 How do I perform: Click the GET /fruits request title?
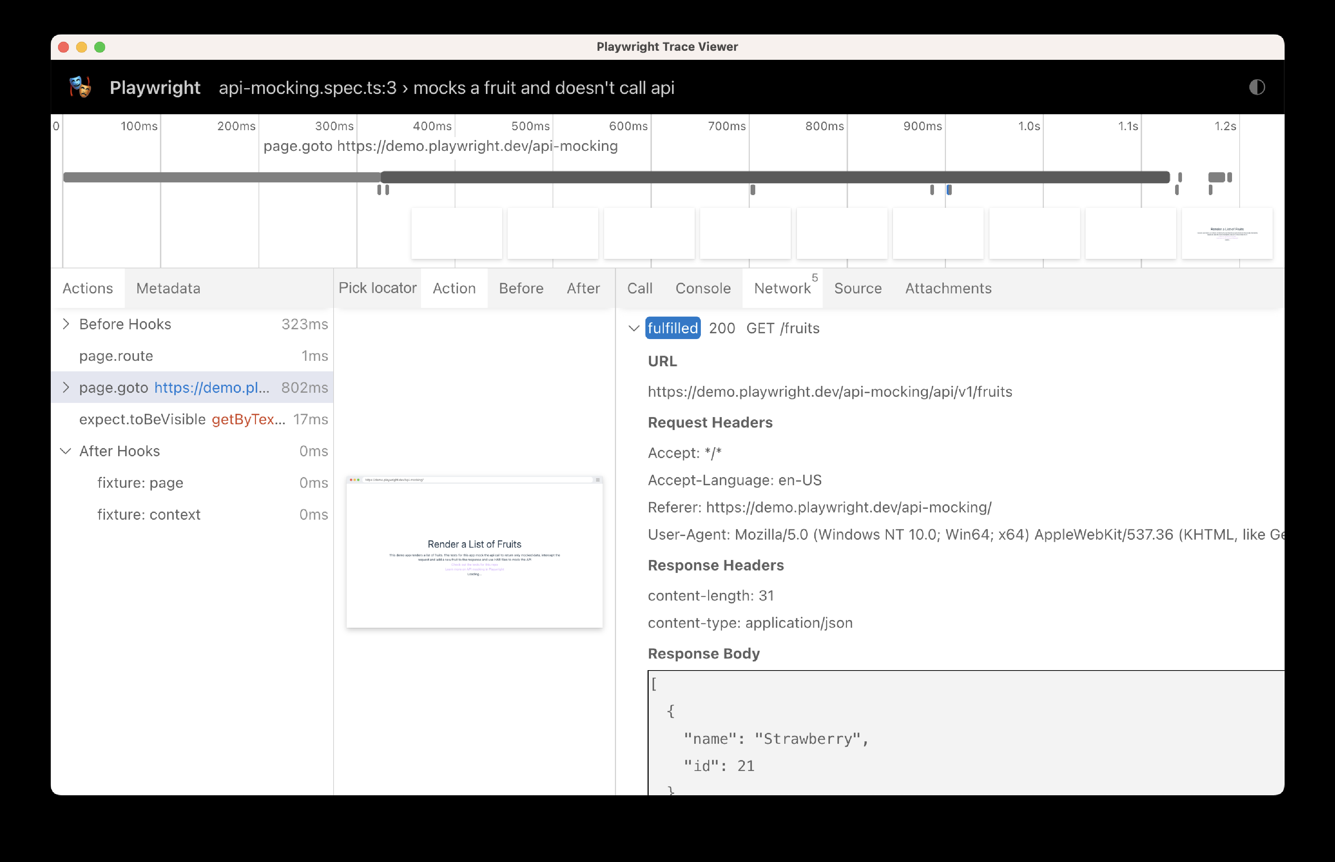pyautogui.click(x=783, y=329)
